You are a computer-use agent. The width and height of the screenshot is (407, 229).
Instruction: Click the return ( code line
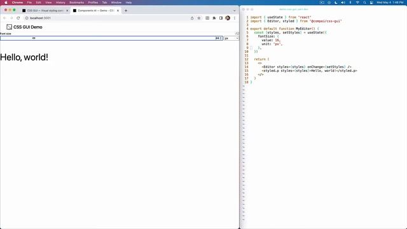click(261, 59)
